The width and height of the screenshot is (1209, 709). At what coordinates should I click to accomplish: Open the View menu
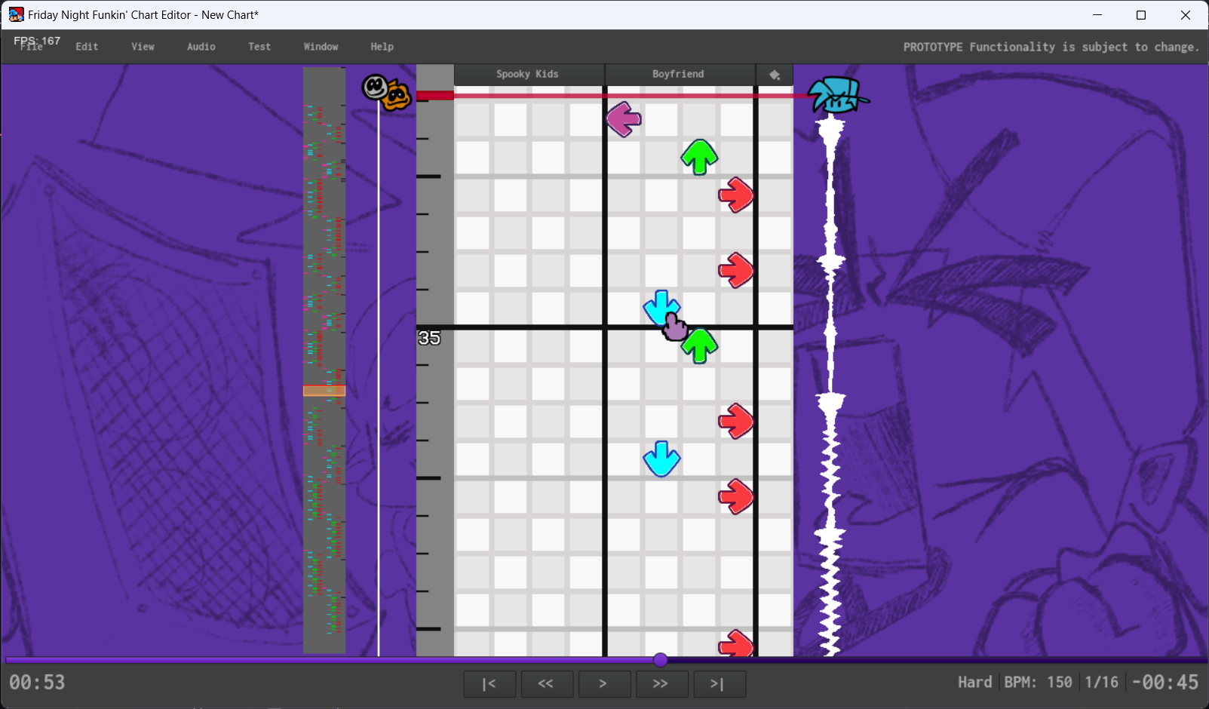pyautogui.click(x=143, y=47)
